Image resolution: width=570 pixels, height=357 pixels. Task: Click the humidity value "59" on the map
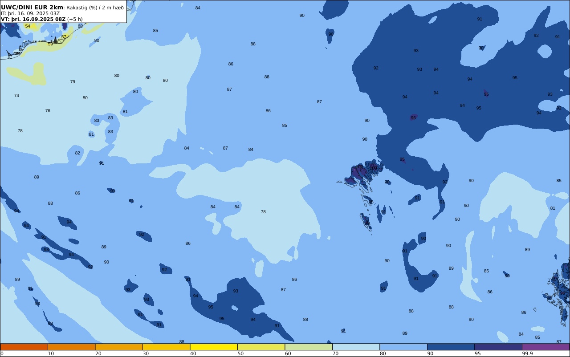pyautogui.click(x=50, y=44)
